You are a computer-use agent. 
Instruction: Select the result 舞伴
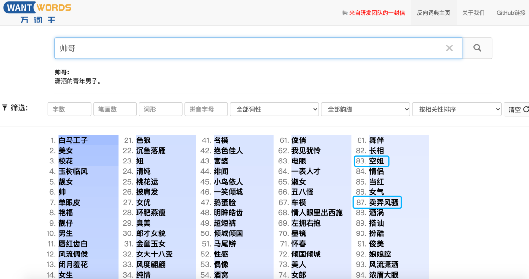coord(376,140)
